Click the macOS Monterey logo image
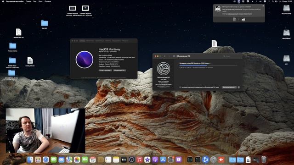 click(85, 60)
